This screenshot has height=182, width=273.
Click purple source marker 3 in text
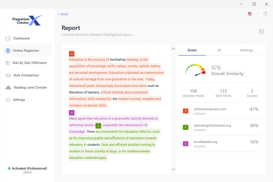72,113
